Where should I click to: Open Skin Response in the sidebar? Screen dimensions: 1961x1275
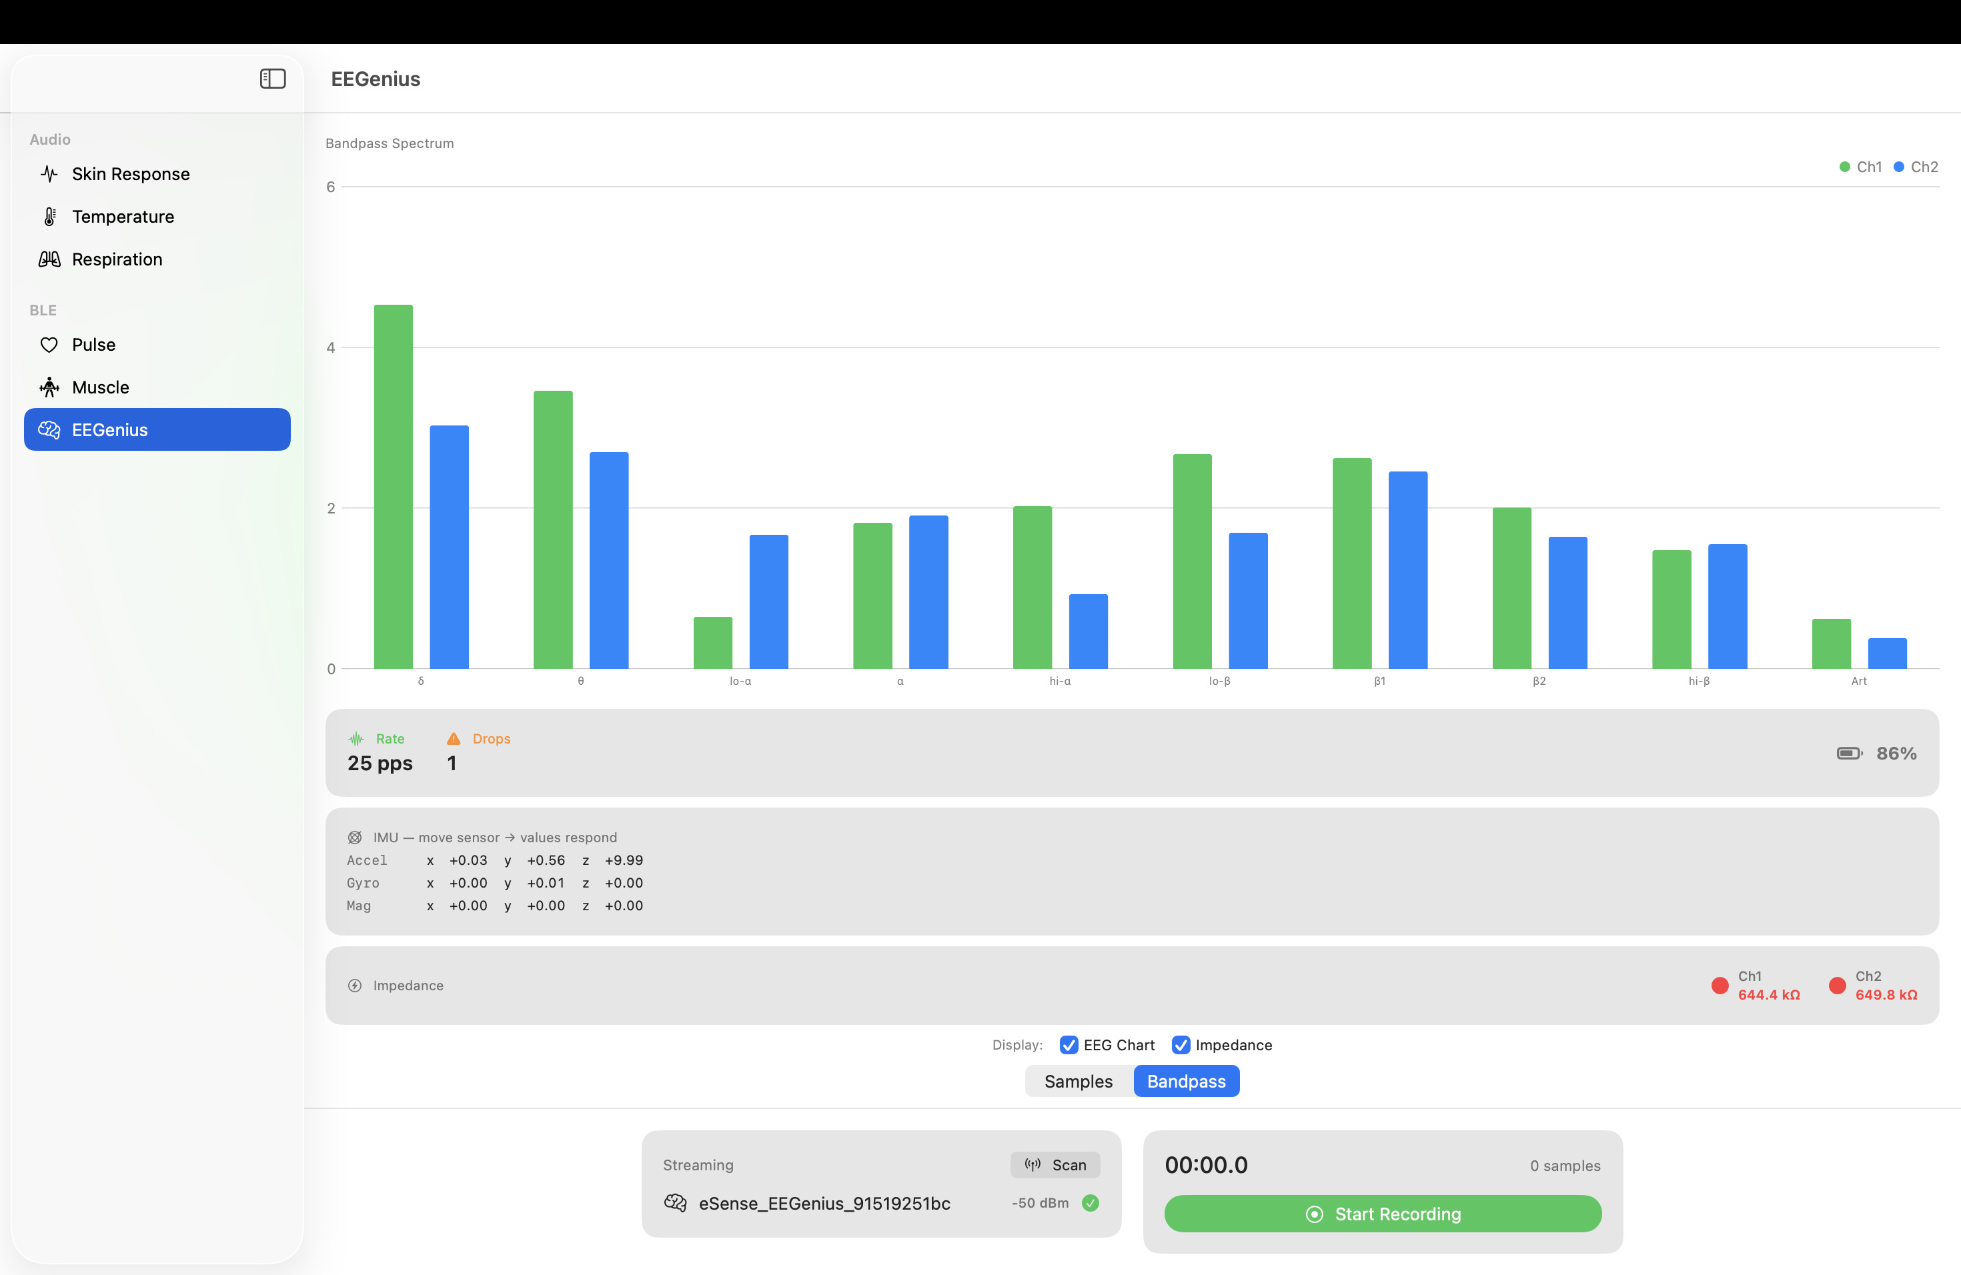157,174
